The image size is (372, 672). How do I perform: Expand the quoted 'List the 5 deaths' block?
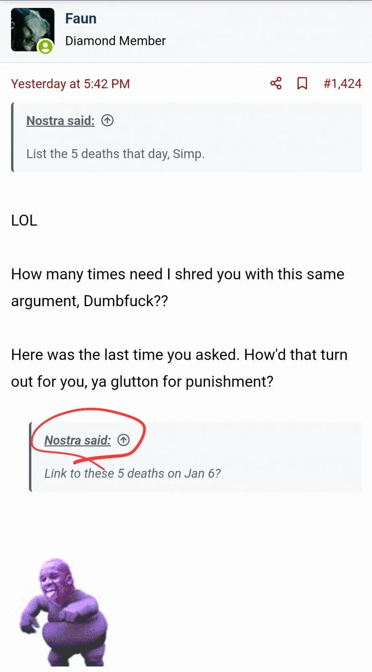(x=115, y=154)
